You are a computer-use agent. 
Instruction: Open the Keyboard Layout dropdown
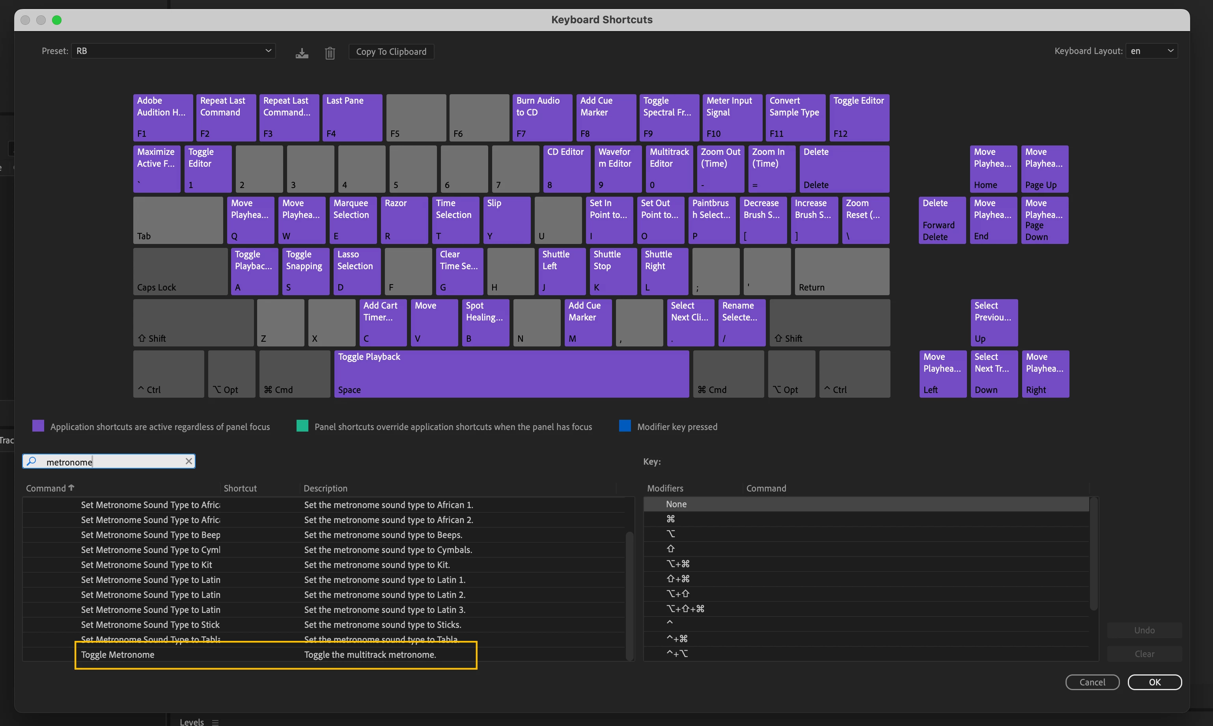tap(1151, 51)
